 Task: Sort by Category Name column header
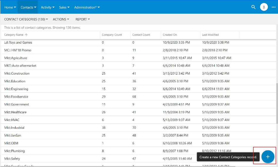click(14, 35)
